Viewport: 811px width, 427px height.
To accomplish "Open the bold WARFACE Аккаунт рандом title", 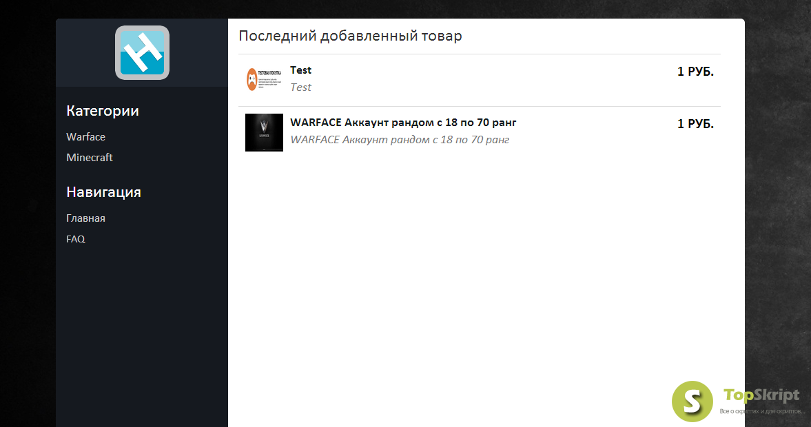I will click(403, 123).
